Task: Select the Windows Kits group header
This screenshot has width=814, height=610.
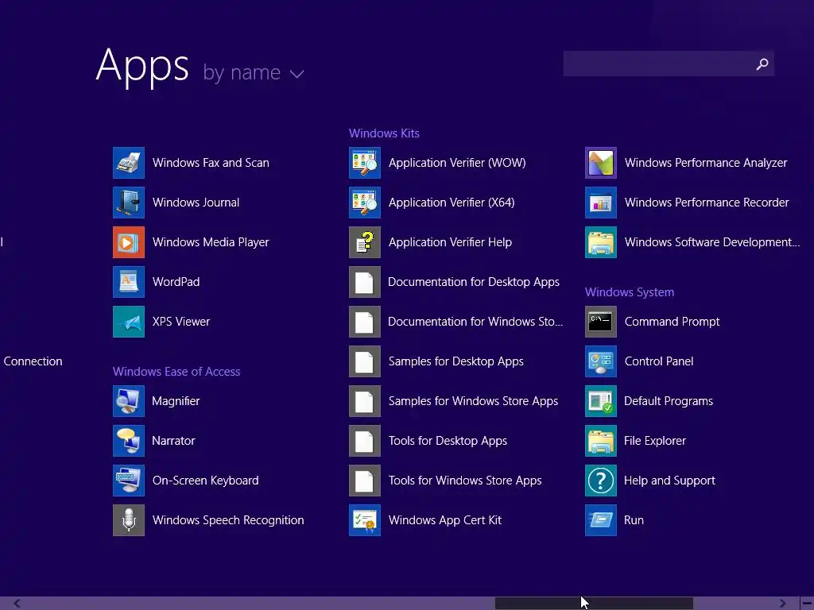Action: (384, 133)
